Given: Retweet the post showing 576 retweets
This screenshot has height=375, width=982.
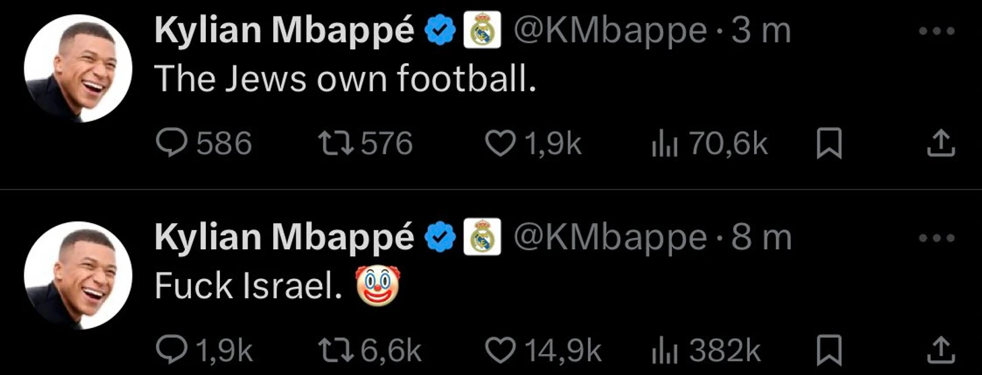Looking at the screenshot, I should pyautogui.click(x=335, y=144).
